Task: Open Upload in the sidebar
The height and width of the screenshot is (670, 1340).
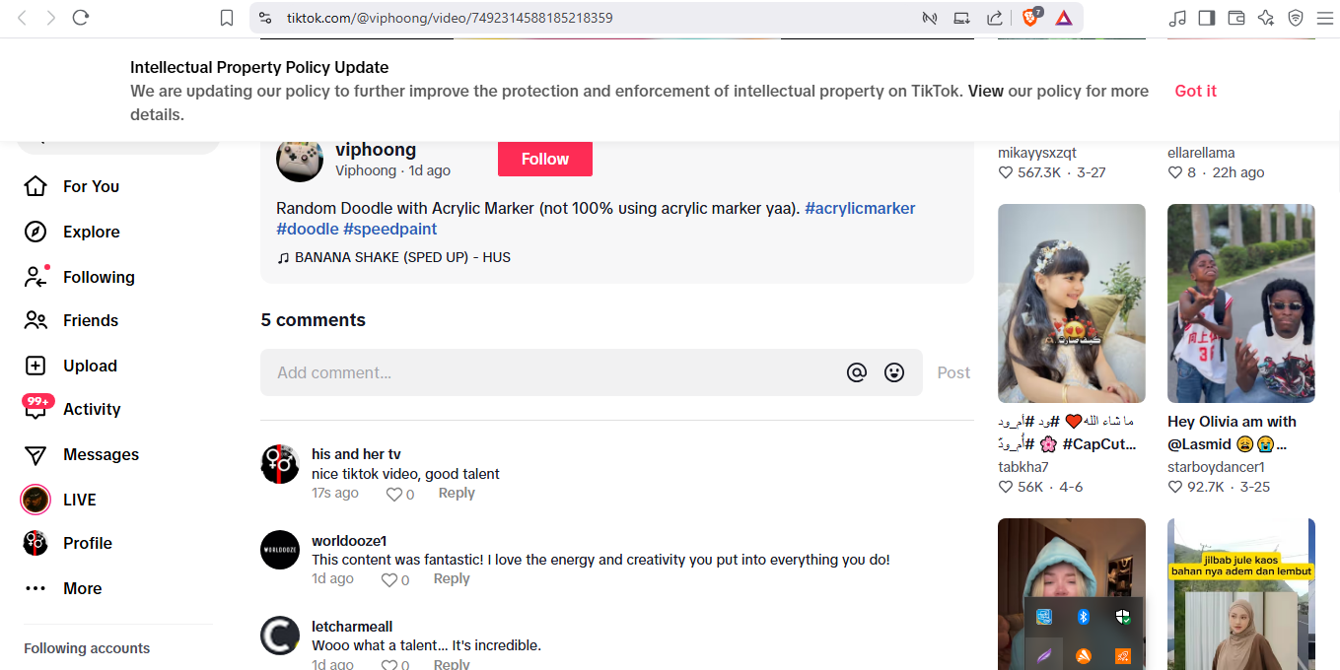Action: [x=90, y=366]
